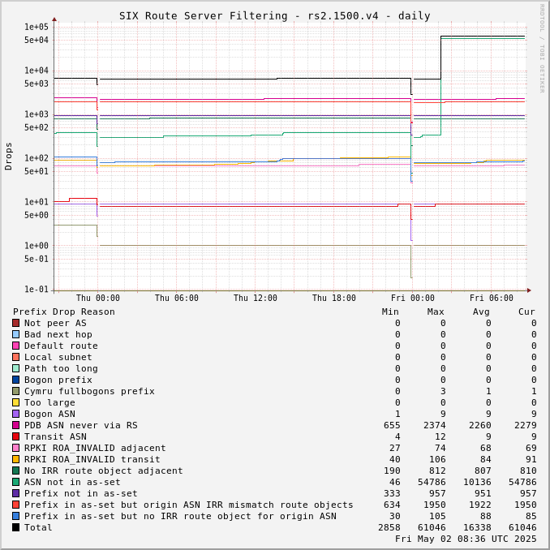Select the PDB ASN never via RS swatch
Viewport: 550px width, 550px height.
pyautogui.click(x=15, y=425)
